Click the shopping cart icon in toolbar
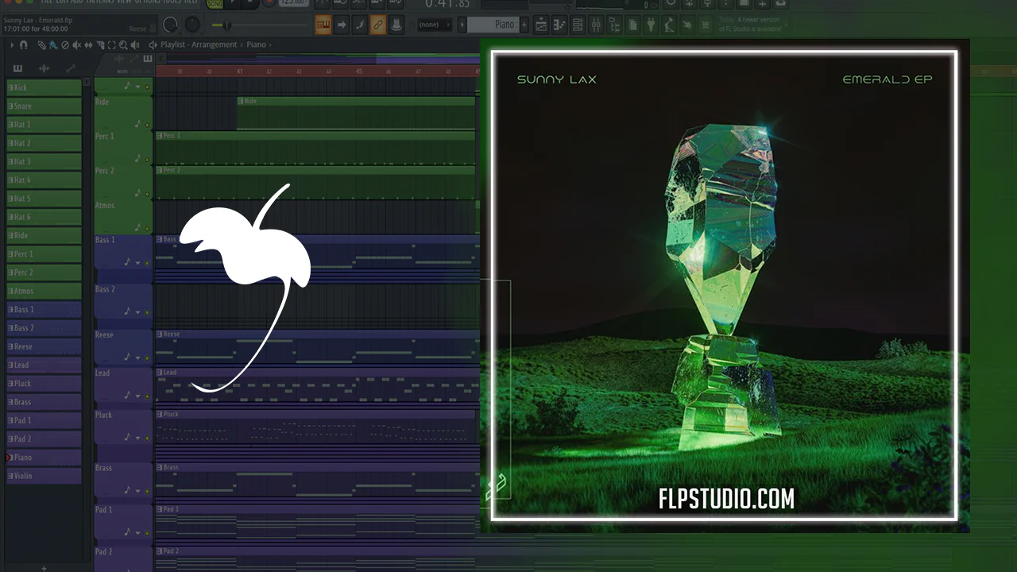1017x572 pixels. tap(705, 25)
